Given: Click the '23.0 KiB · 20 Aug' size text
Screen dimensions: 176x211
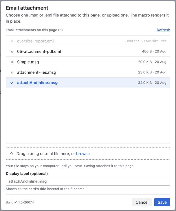Looking at the screenshot, I should pyautogui.click(x=152, y=72).
